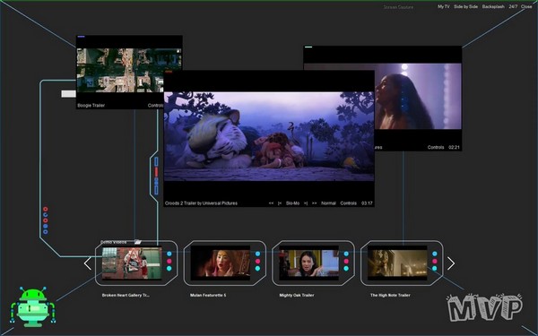Click the 'Croods 2 Trailer by Universal Pictures' title
The width and height of the screenshot is (538, 336).
tap(201, 203)
